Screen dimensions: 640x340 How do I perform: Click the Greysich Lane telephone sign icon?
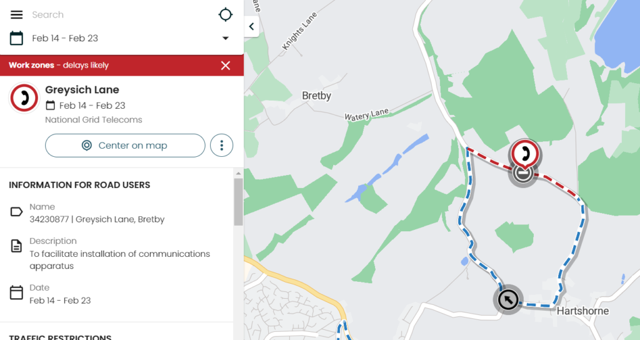click(x=24, y=98)
